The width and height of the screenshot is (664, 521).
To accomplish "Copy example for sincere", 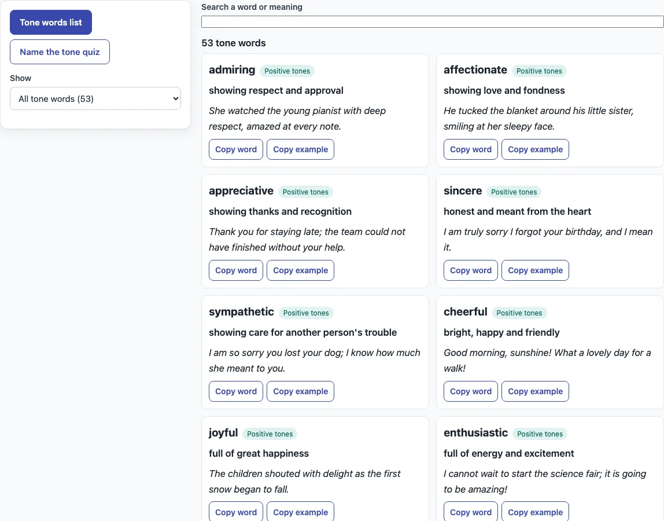I will 535,270.
